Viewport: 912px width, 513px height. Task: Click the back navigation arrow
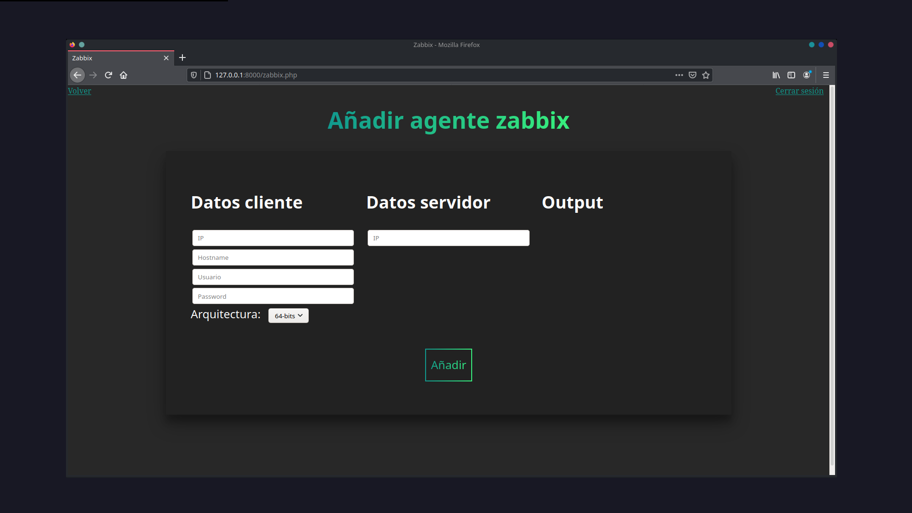[77, 75]
